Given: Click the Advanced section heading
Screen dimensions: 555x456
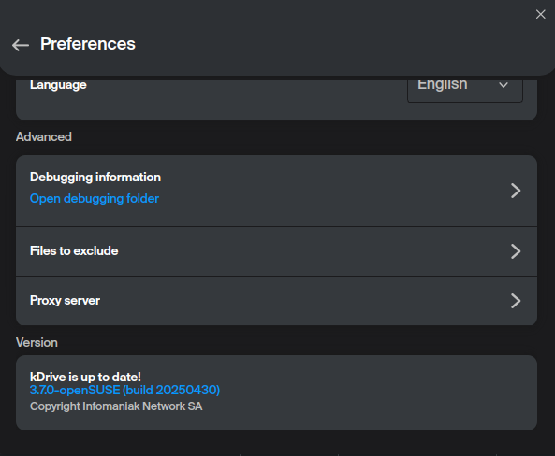Looking at the screenshot, I should pyautogui.click(x=44, y=136).
